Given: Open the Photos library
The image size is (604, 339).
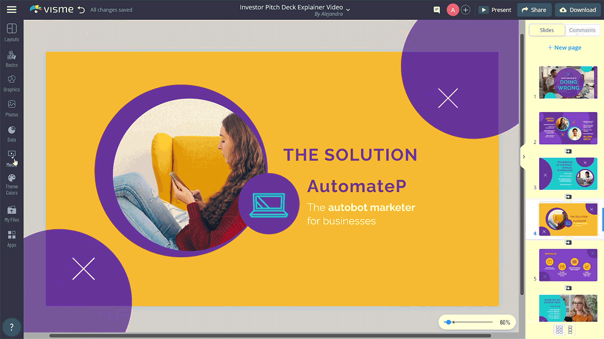Looking at the screenshot, I should pyautogui.click(x=12, y=108).
